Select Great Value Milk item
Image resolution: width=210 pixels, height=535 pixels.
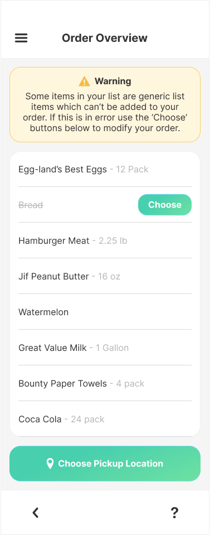pos(105,348)
